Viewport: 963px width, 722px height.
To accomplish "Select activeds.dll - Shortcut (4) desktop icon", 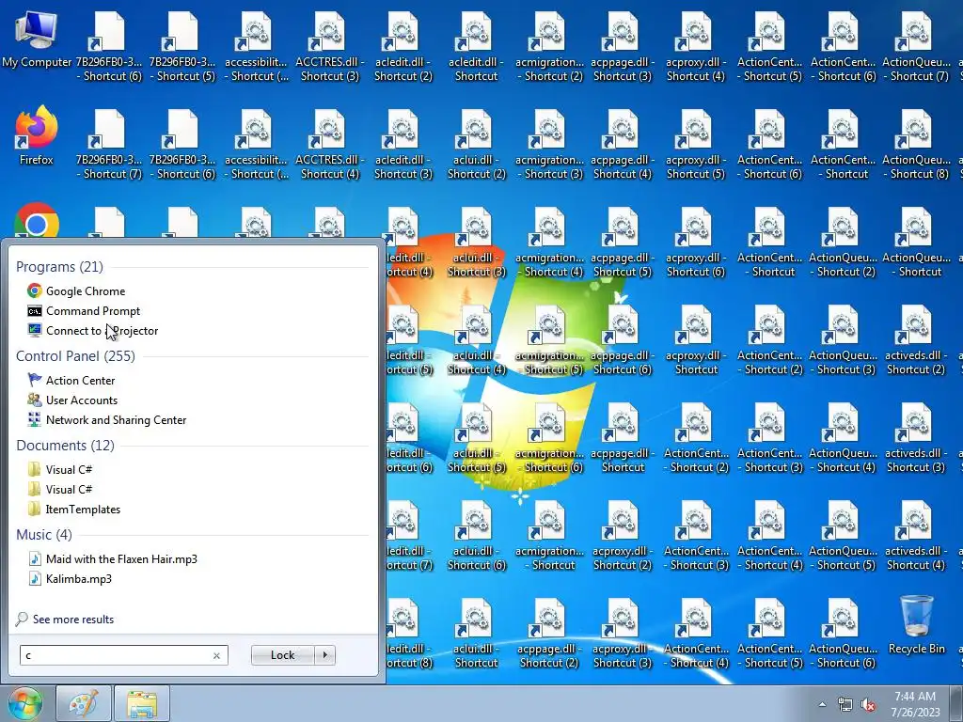I will [x=916, y=536].
